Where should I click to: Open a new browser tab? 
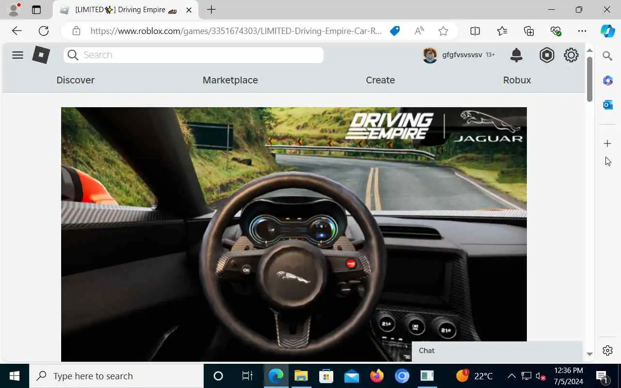211,10
